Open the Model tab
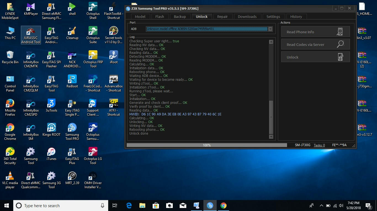This screenshot has height=211, width=377. (x=140, y=16)
